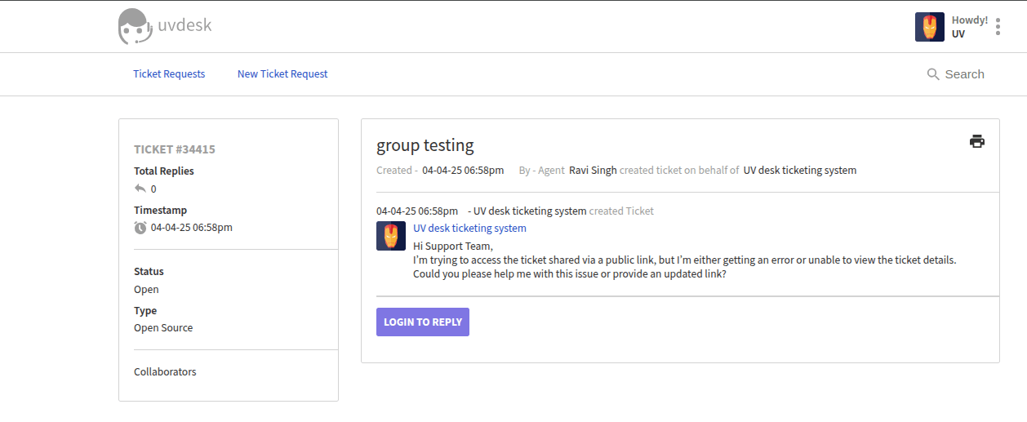The width and height of the screenshot is (1027, 422).
Task: Click the Collaborators label
Action: (x=165, y=372)
